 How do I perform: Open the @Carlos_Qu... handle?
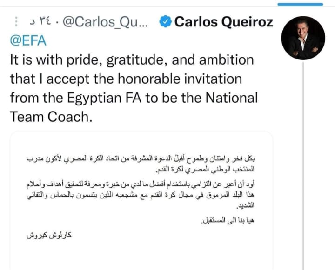[x=104, y=22]
